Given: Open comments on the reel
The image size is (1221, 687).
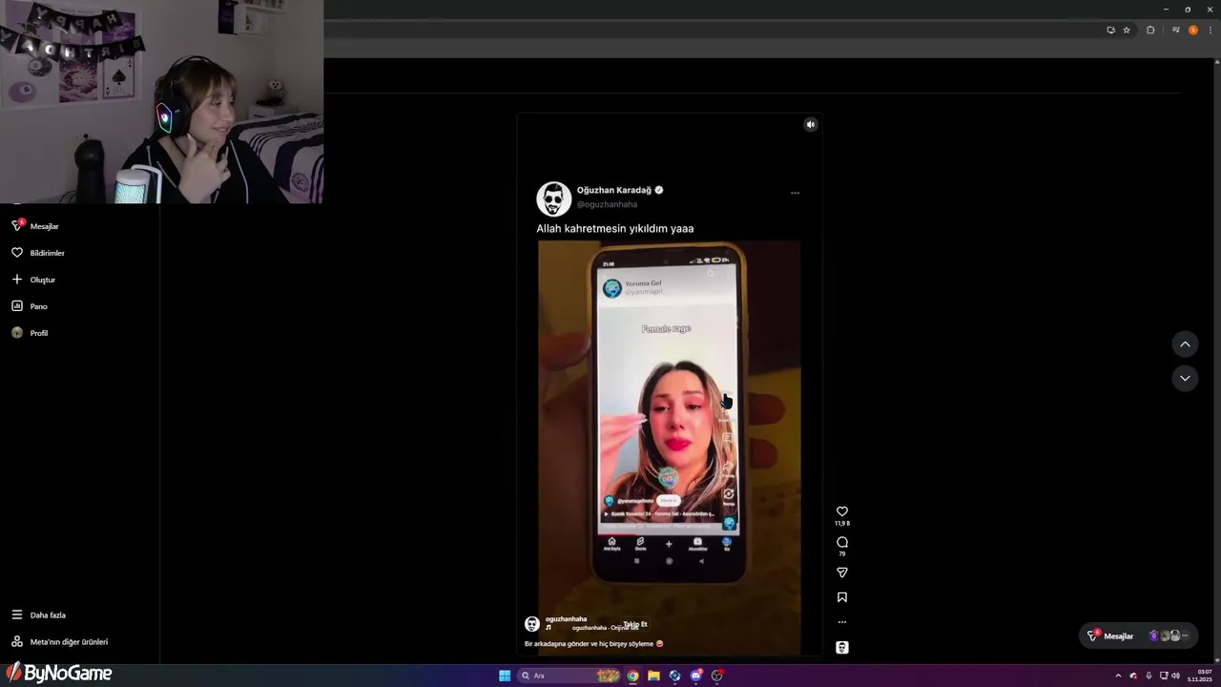Looking at the screenshot, I should tap(842, 542).
